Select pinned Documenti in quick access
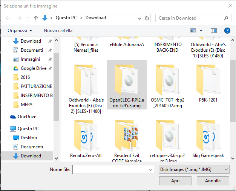Image resolution: width=236 pixels, height=191 pixels. point(32,50)
